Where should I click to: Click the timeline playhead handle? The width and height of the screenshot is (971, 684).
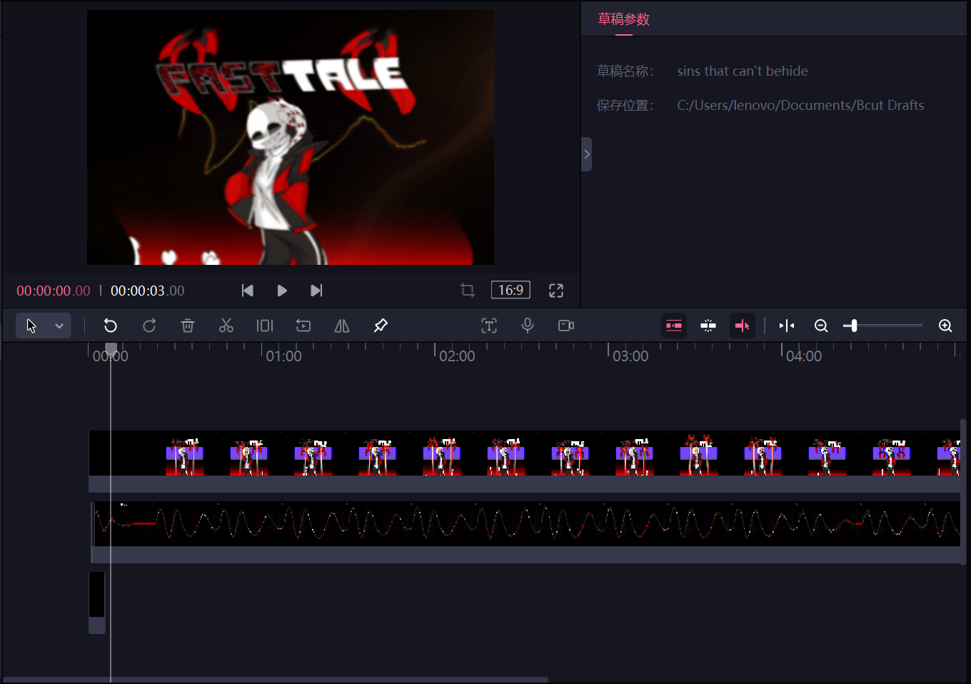pos(111,349)
